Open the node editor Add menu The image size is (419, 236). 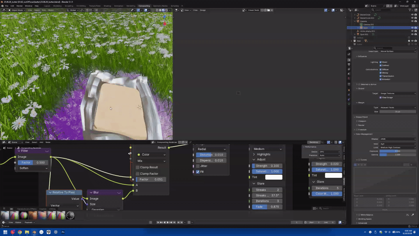click(x=41, y=142)
